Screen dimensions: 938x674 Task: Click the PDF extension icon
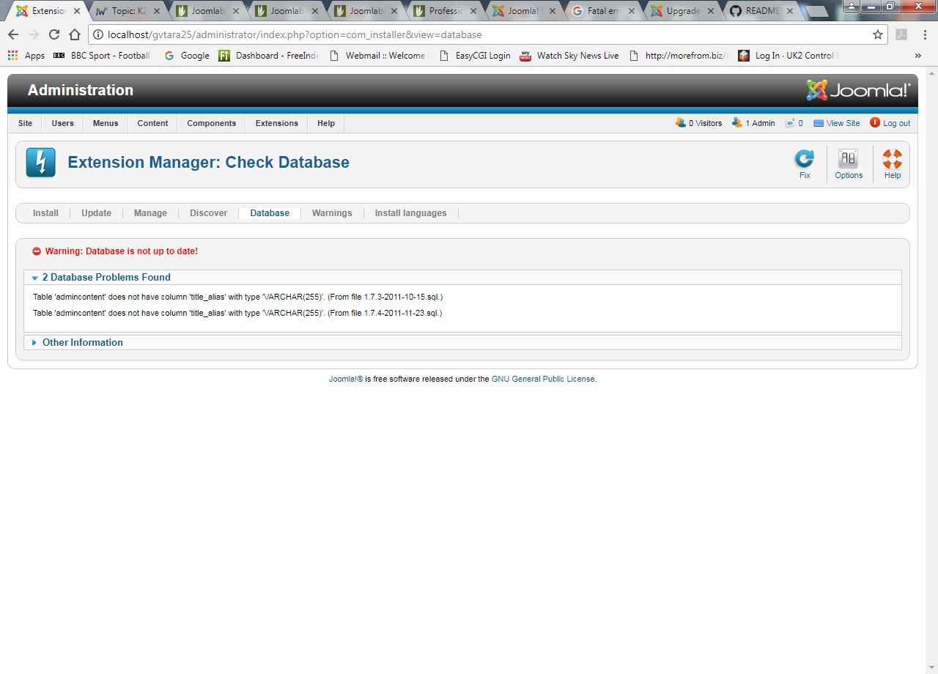coord(901,34)
